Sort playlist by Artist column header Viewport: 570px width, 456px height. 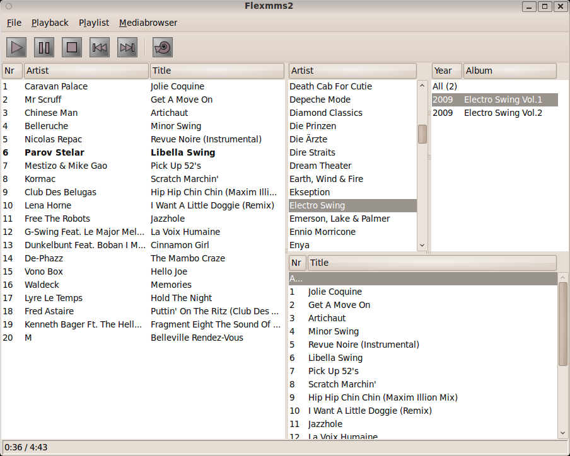[86, 71]
